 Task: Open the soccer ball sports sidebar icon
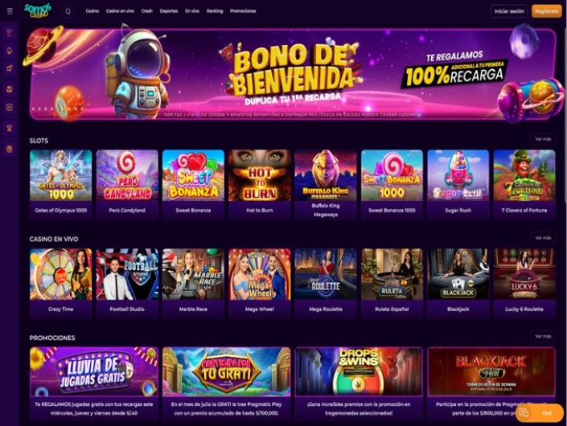click(10, 88)
